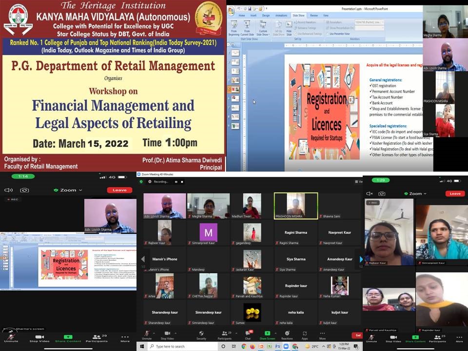Tap Stop Video on 1:14 phone screen

click(39, 338)
